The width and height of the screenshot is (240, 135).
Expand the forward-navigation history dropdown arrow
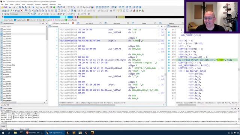[x=16, y=7]
